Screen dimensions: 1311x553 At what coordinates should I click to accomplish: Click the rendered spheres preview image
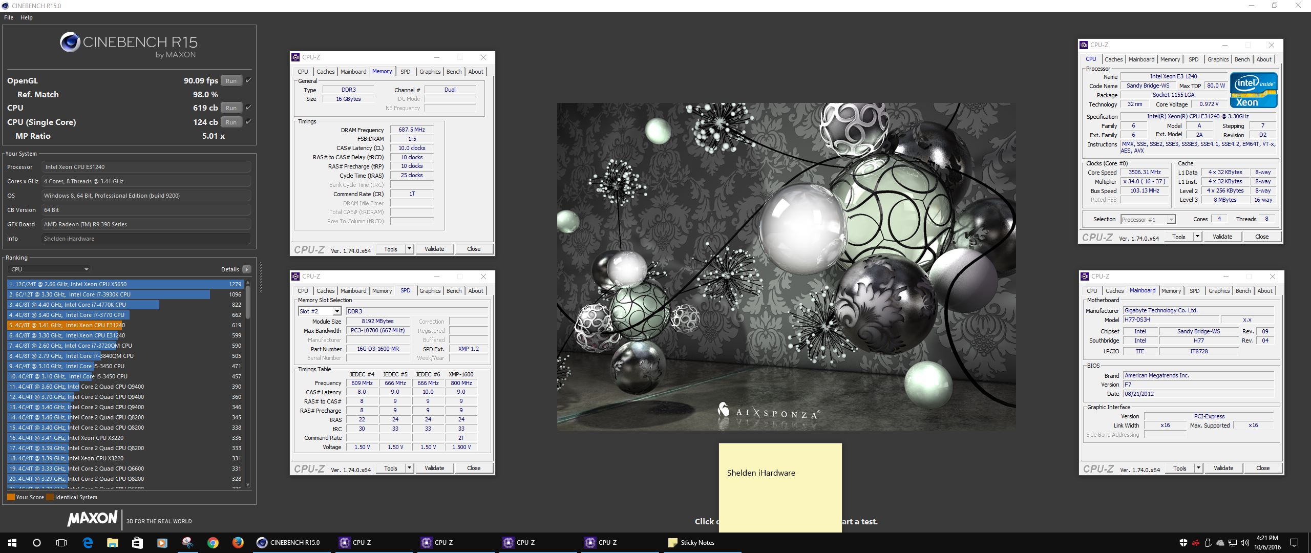(786, 266)
